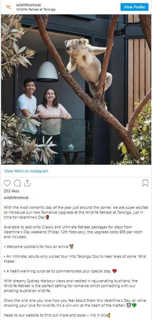Click the rose emoji after Valentine's Day
Screen dimensions: 153x320
pyautogui.click(x=48, y=217)
